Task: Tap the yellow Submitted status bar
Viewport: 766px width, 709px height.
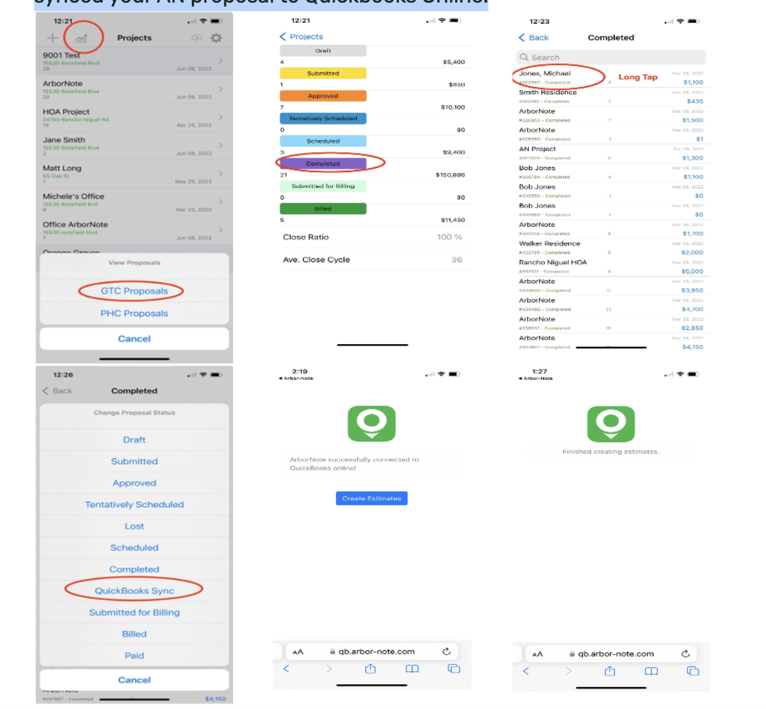Action: (x=323, y=73)
